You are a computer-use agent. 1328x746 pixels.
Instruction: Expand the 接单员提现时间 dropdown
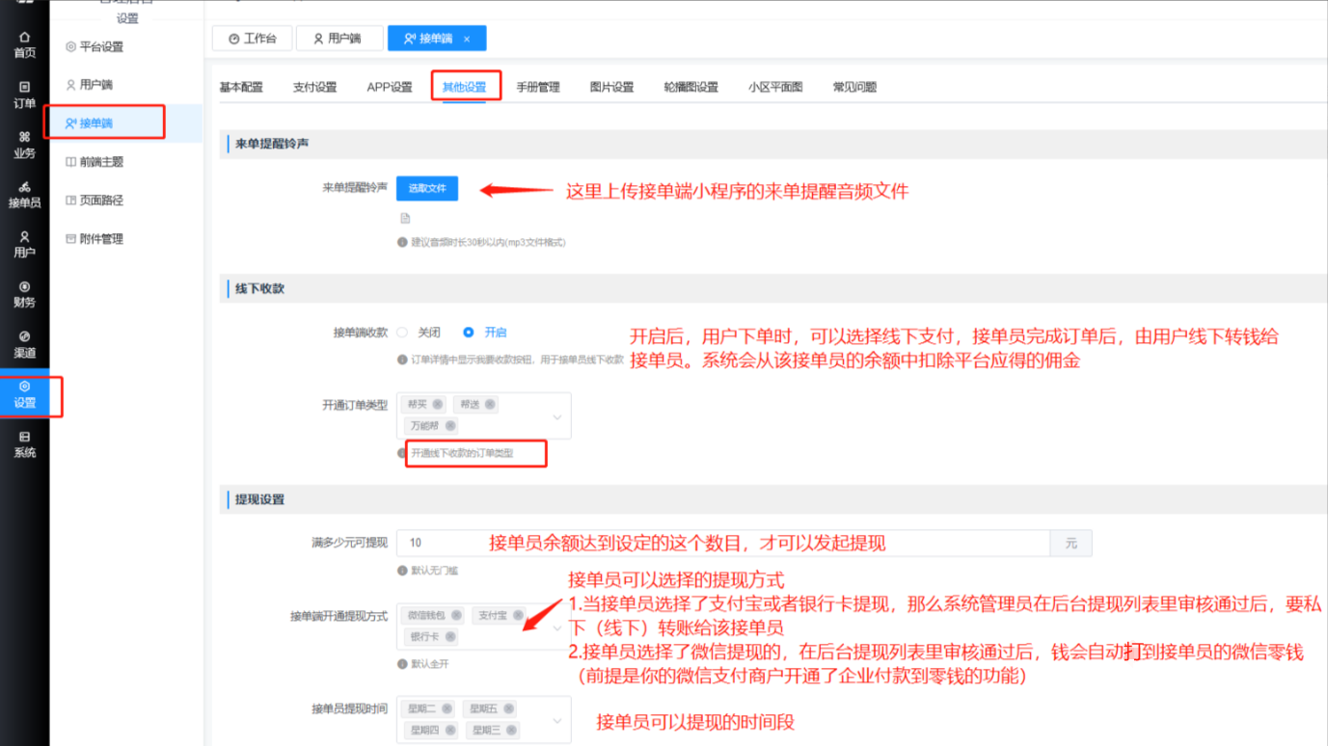(x=556, y=720)
